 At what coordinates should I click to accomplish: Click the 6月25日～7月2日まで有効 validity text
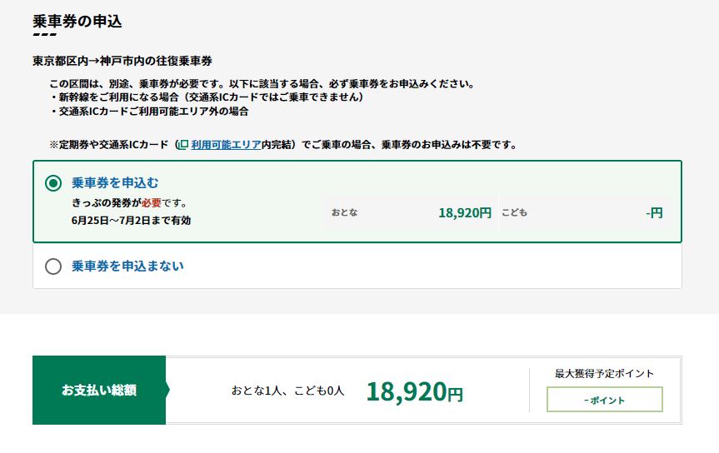coord(131,221)
